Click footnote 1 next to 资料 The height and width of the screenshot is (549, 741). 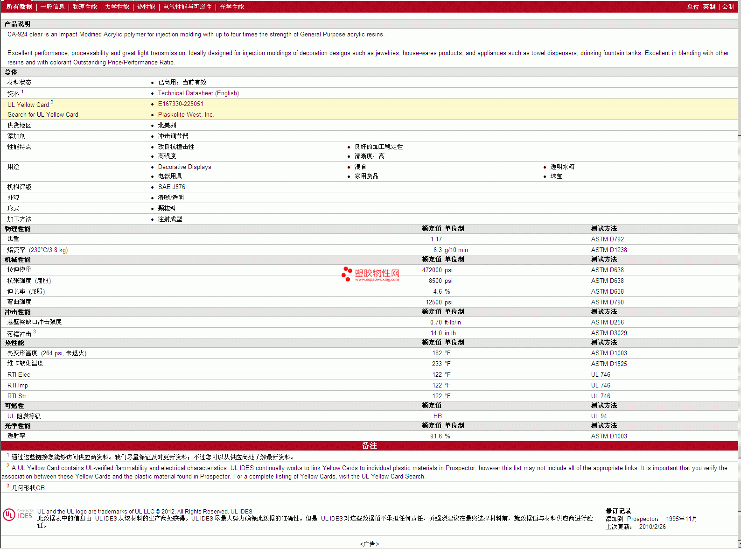point(22,91)
